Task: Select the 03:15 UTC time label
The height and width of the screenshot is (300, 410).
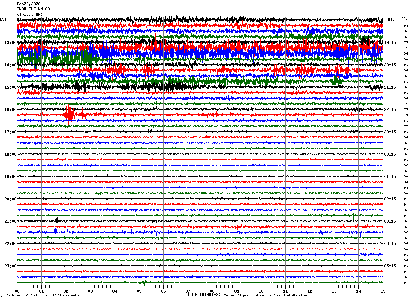Action: click(390, 221)
